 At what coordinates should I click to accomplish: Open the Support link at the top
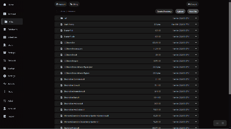(x=61, y=4)
